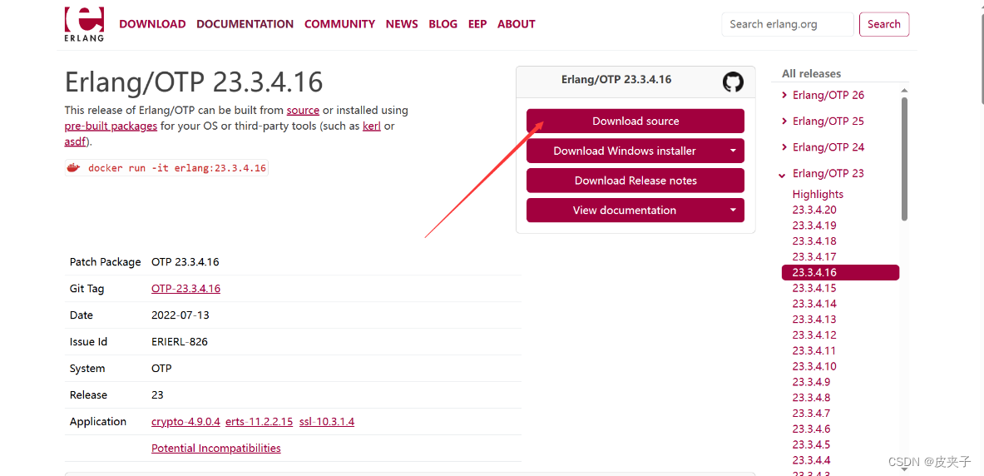
Task: Expand Erlang/OTP 25 releases
Action: (x=823, y=121)
